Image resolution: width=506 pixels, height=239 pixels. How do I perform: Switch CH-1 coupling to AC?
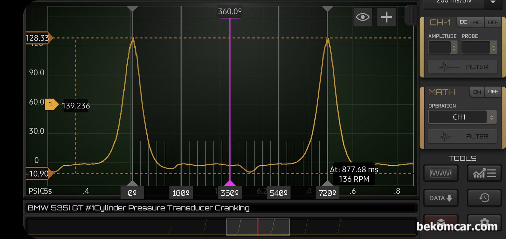coord(477,22)
